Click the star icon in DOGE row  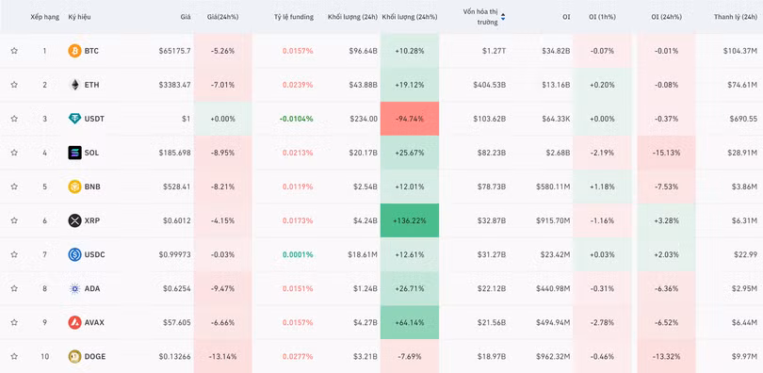(14, 356)
